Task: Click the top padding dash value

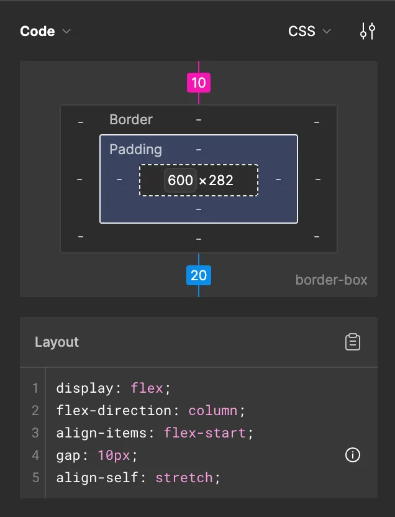Action: [x=199, y=150]
